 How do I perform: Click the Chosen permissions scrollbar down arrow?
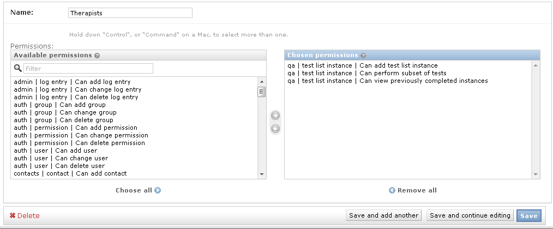[536, 174]
